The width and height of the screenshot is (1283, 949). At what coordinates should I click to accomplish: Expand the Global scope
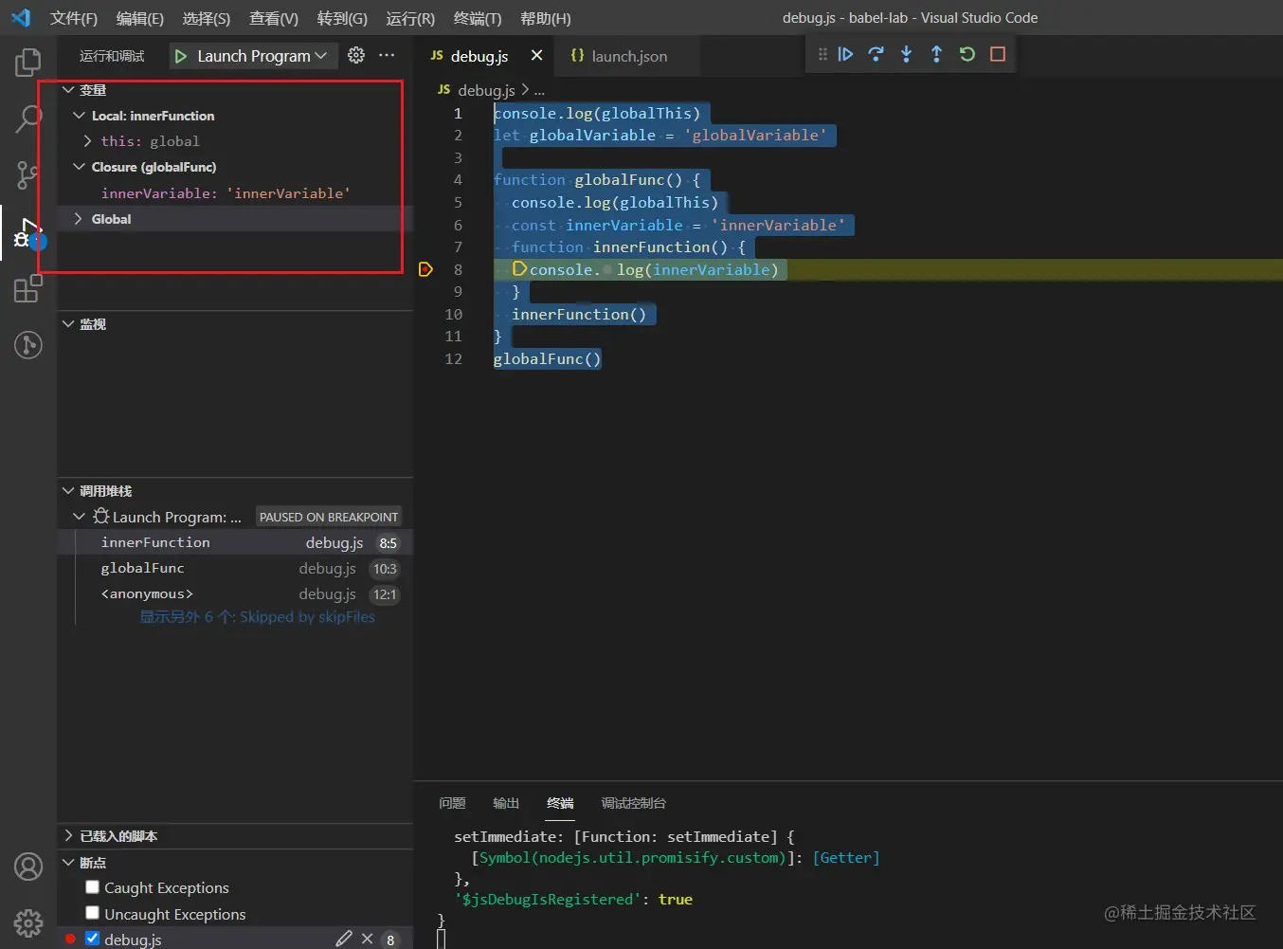[79, 219]
